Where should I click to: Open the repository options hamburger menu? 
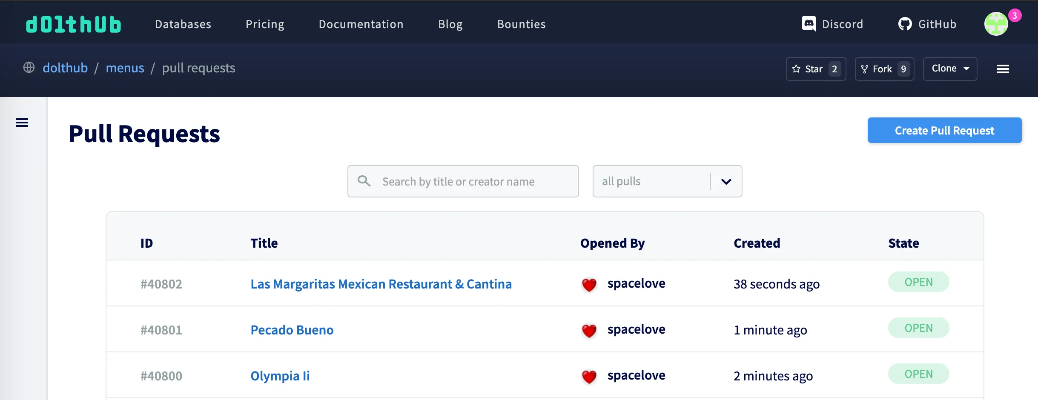1003,69
